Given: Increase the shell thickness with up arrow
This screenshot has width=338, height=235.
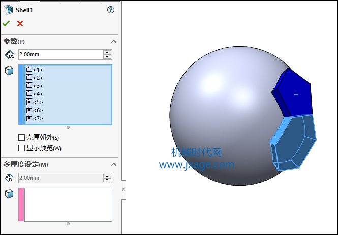Looking at the screenshot, I should pyautogui.click(x=107, y=52).
